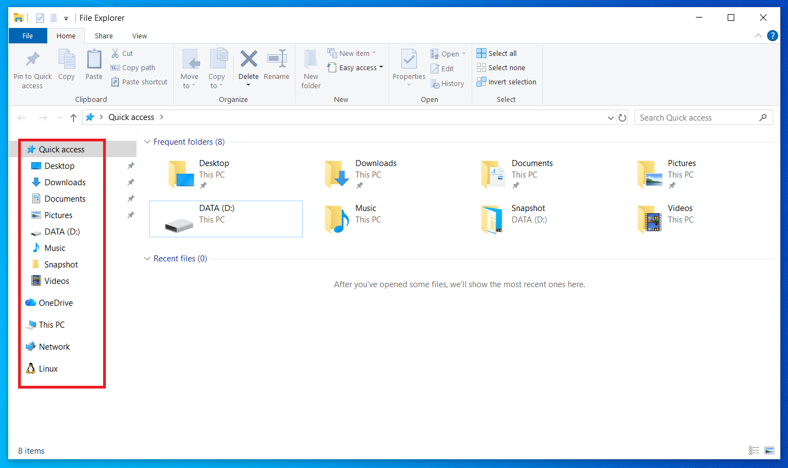Click Paste shortcut command
788x468 pixels.
tap(139, 82)
